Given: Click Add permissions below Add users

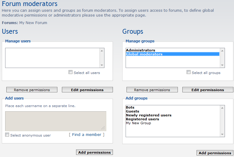Looking at the screenshot, I should (x=95, y=152).
